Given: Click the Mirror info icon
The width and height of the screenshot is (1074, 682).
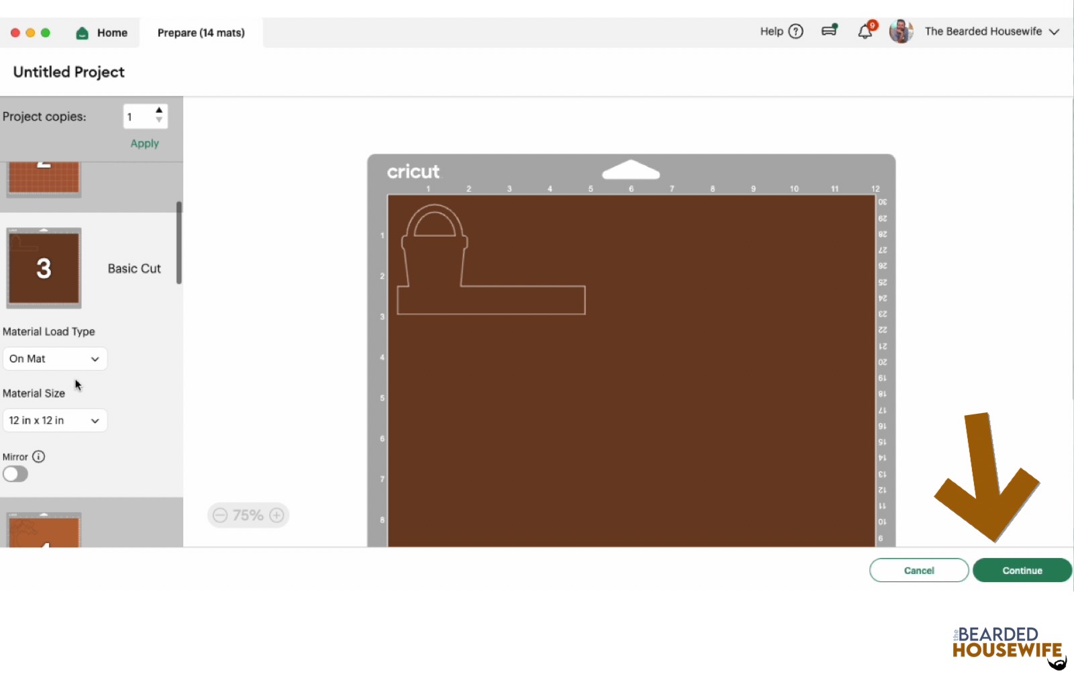Looking at the screenshot, I should pyautogui.click(x=39, y=457).
